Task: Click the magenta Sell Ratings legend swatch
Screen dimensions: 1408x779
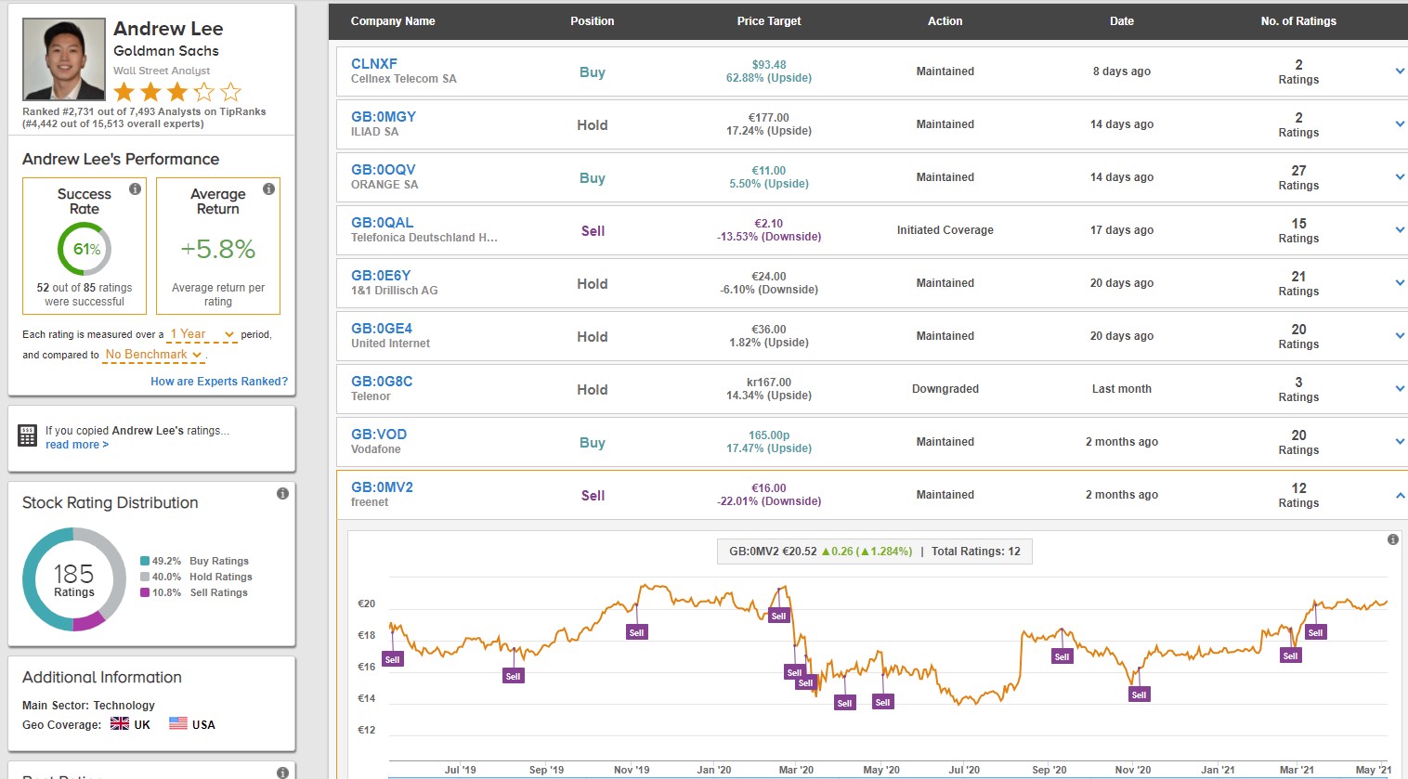Action: coord(145,592)
